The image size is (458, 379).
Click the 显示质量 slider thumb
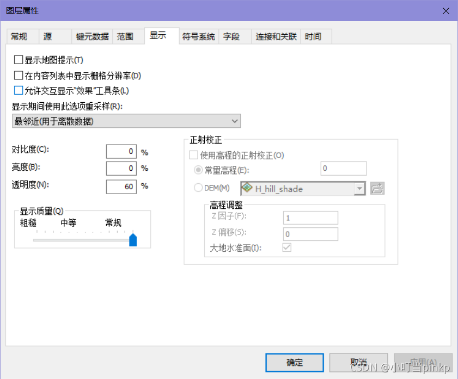coord(133,240)
